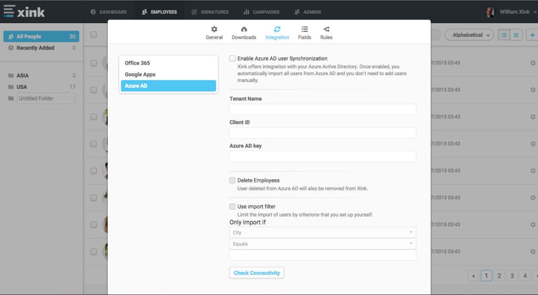The height and width of the screenshot is (295, 538).
Task: Click the Tenant Name input field
Action: point(323,109)
